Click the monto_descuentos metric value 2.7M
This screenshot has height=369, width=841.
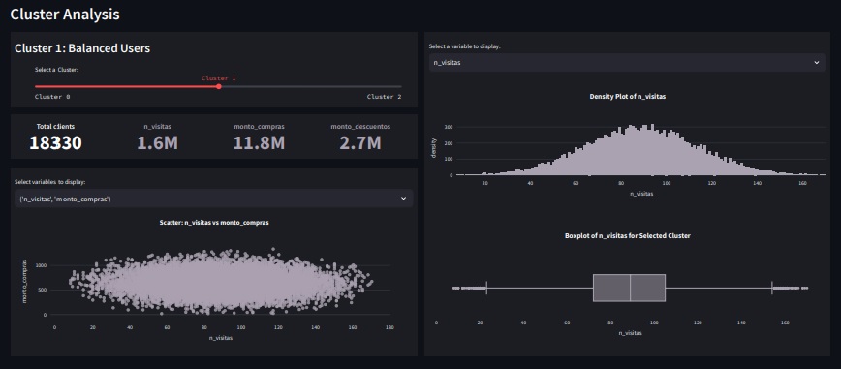pyautogui.click(x=359, y=143)
